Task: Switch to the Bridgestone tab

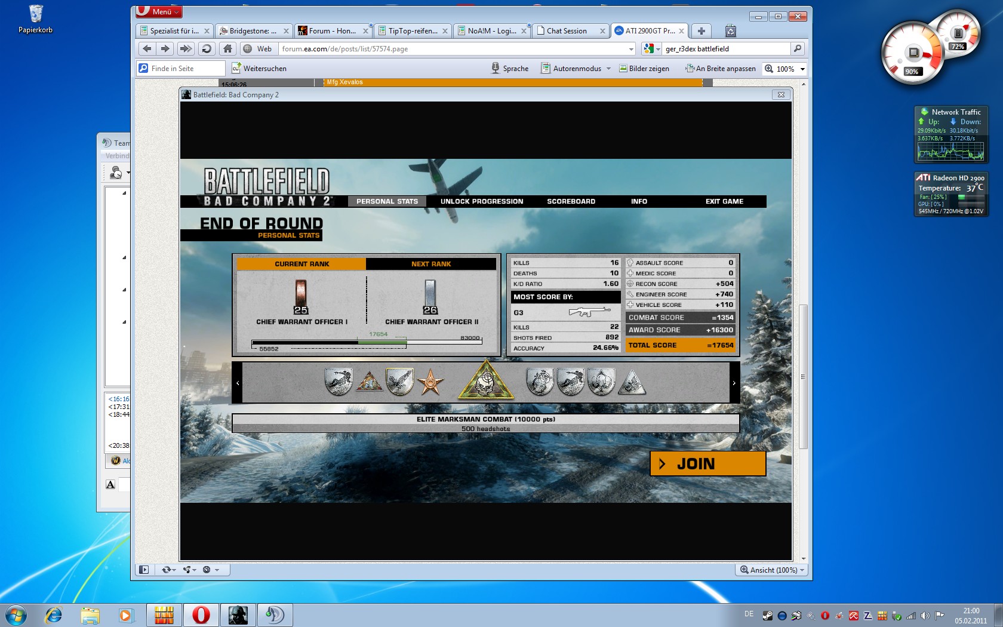Action: point(254,31)
